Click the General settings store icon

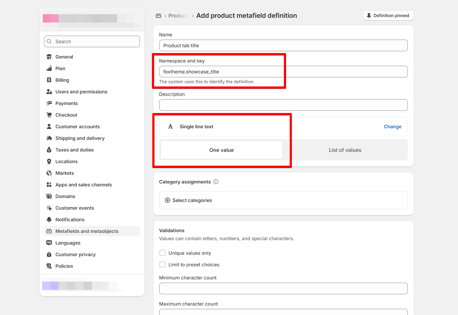(x=49, y=57)
